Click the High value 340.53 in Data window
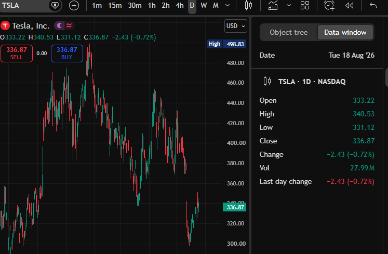This screenshot has width=388, height=254. [364, 114]
